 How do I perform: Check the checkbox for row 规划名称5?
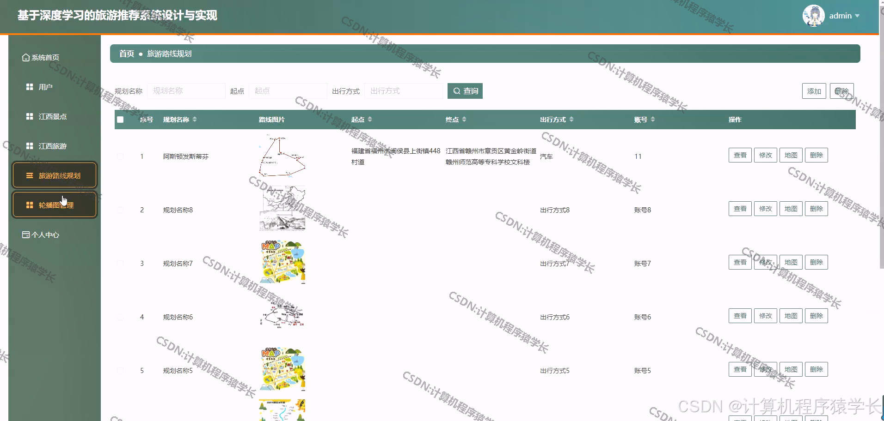[120, 371]
